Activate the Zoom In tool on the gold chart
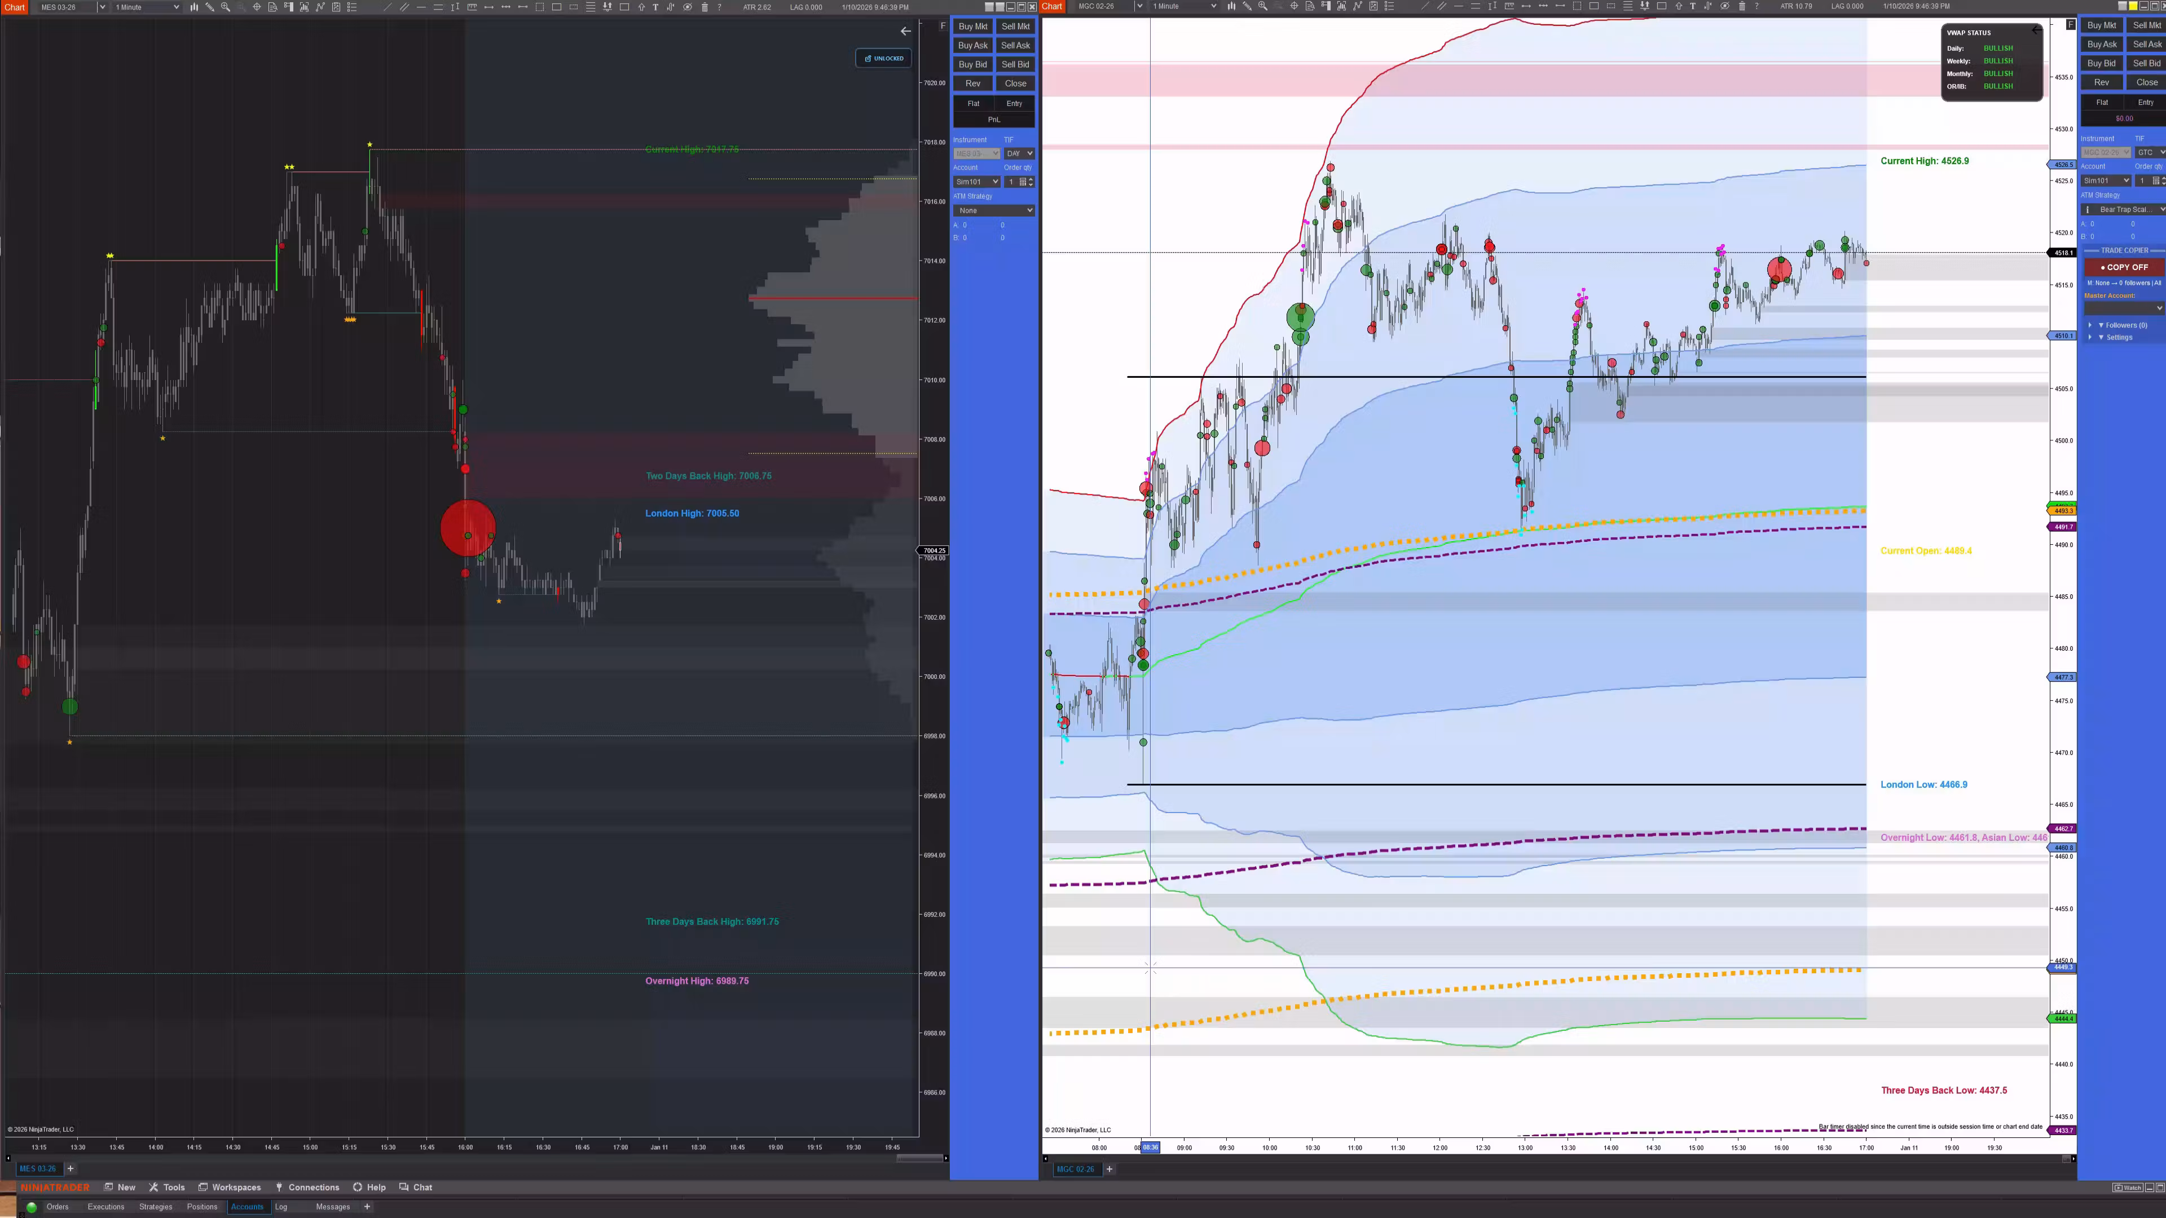Screen dimensions: 2166x1218 [1262, 6]
